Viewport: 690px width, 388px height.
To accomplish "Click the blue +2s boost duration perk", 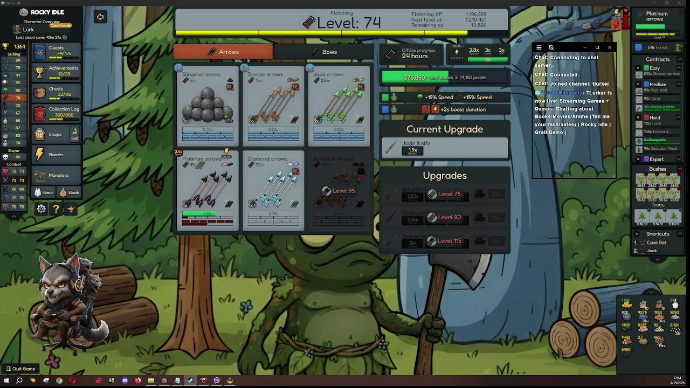I will (x=445, y=109).
